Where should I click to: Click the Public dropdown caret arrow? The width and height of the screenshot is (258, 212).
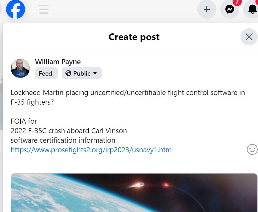pyautogui.click(x=95, y=73)
